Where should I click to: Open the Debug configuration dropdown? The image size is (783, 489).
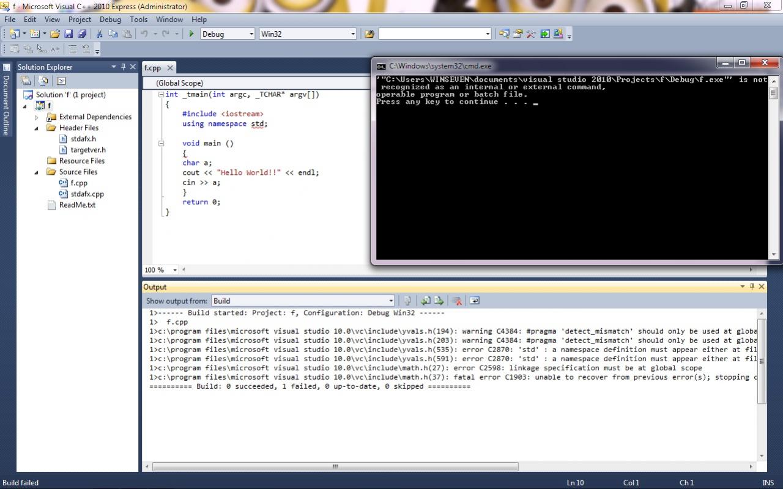coord(251,34)
